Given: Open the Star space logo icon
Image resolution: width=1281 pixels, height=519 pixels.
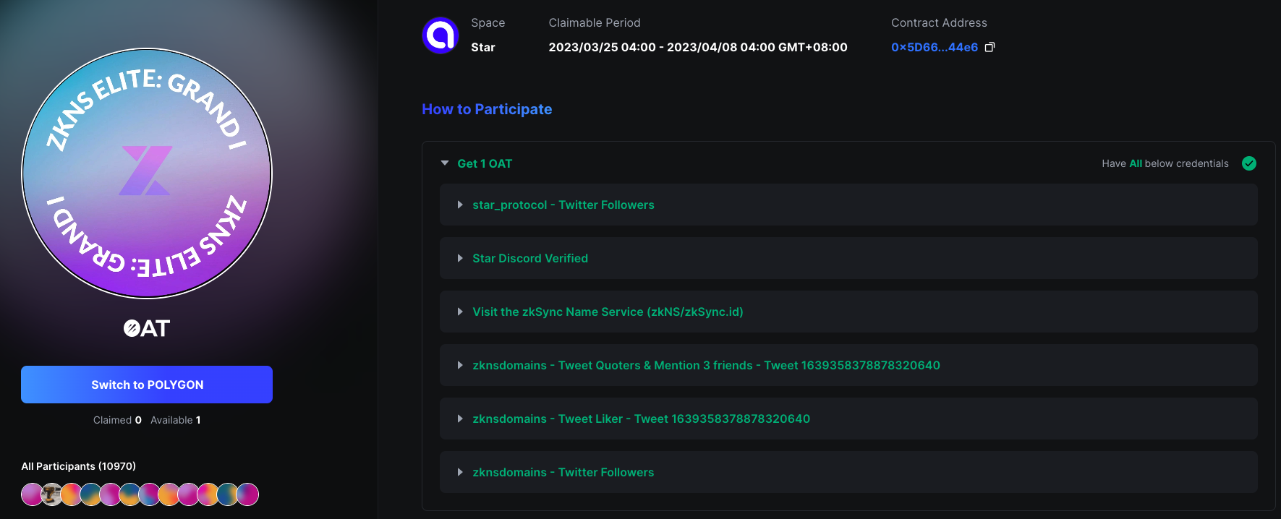Looking at the screenshot, I should tap(441, 35).
